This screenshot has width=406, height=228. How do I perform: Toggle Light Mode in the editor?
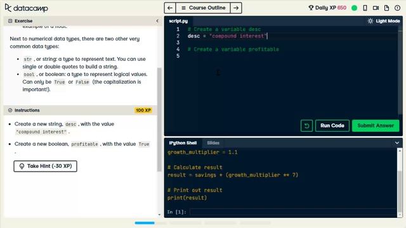(x=384, y=21)
